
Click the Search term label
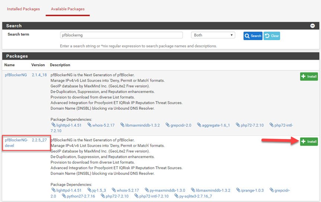tap(18, 35)
